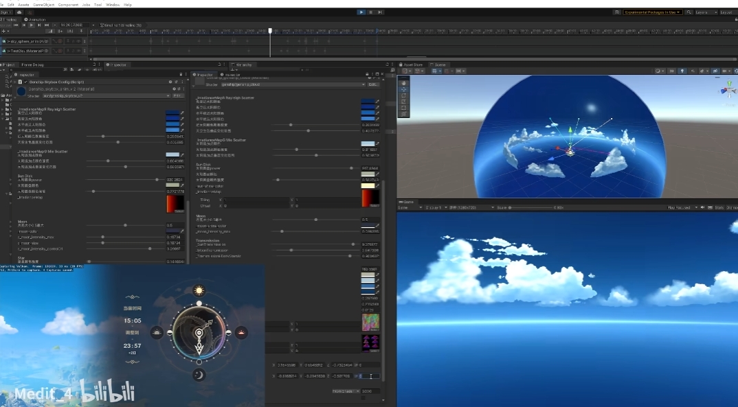Select the Rotate tool in Scene view
The image size is (738, 407).
pos(404,95)
